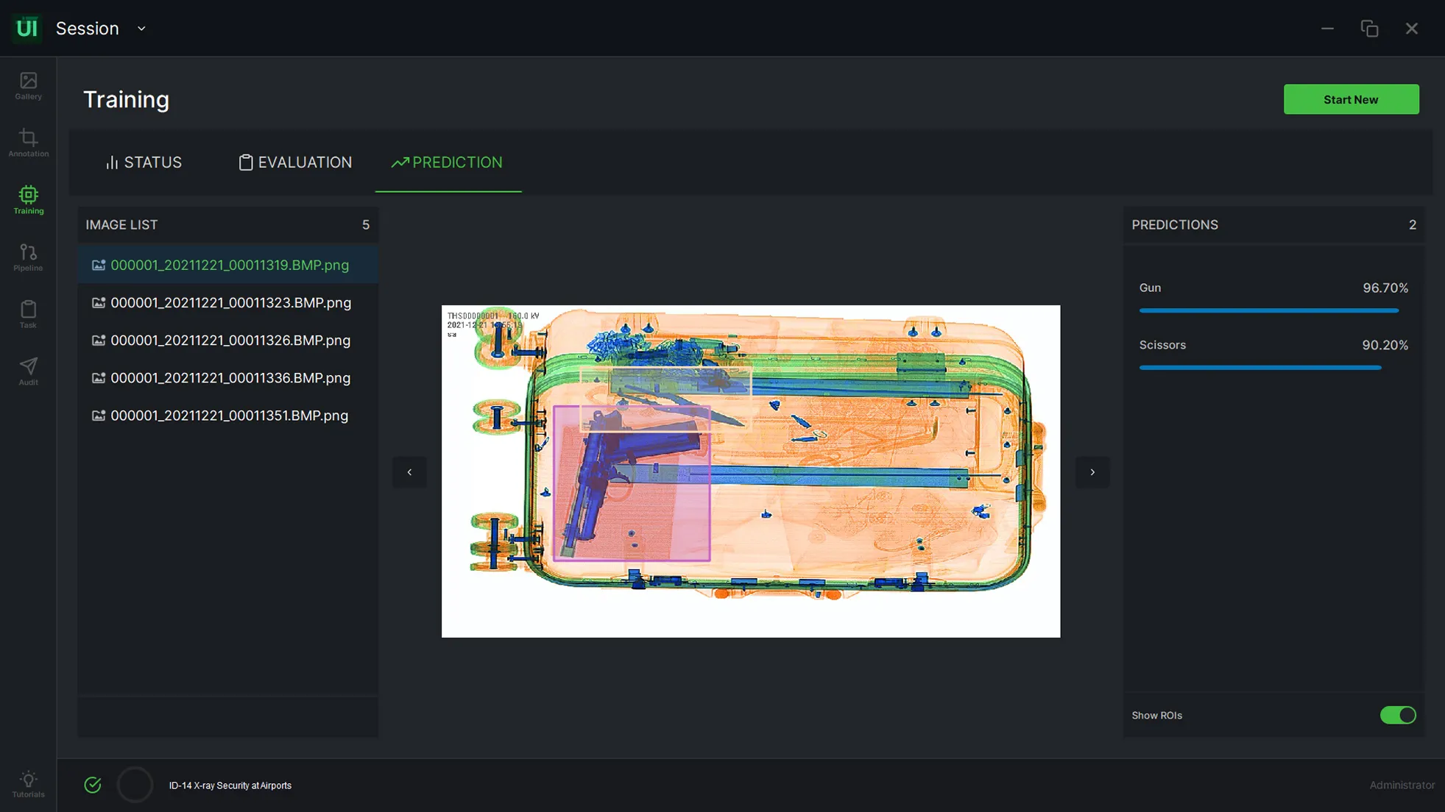Click the pink gun ROI box

point(632,483)
